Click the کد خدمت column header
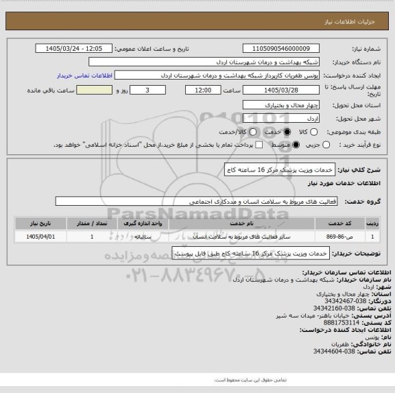This screenshot has width=395, height=393. [339, 224]
